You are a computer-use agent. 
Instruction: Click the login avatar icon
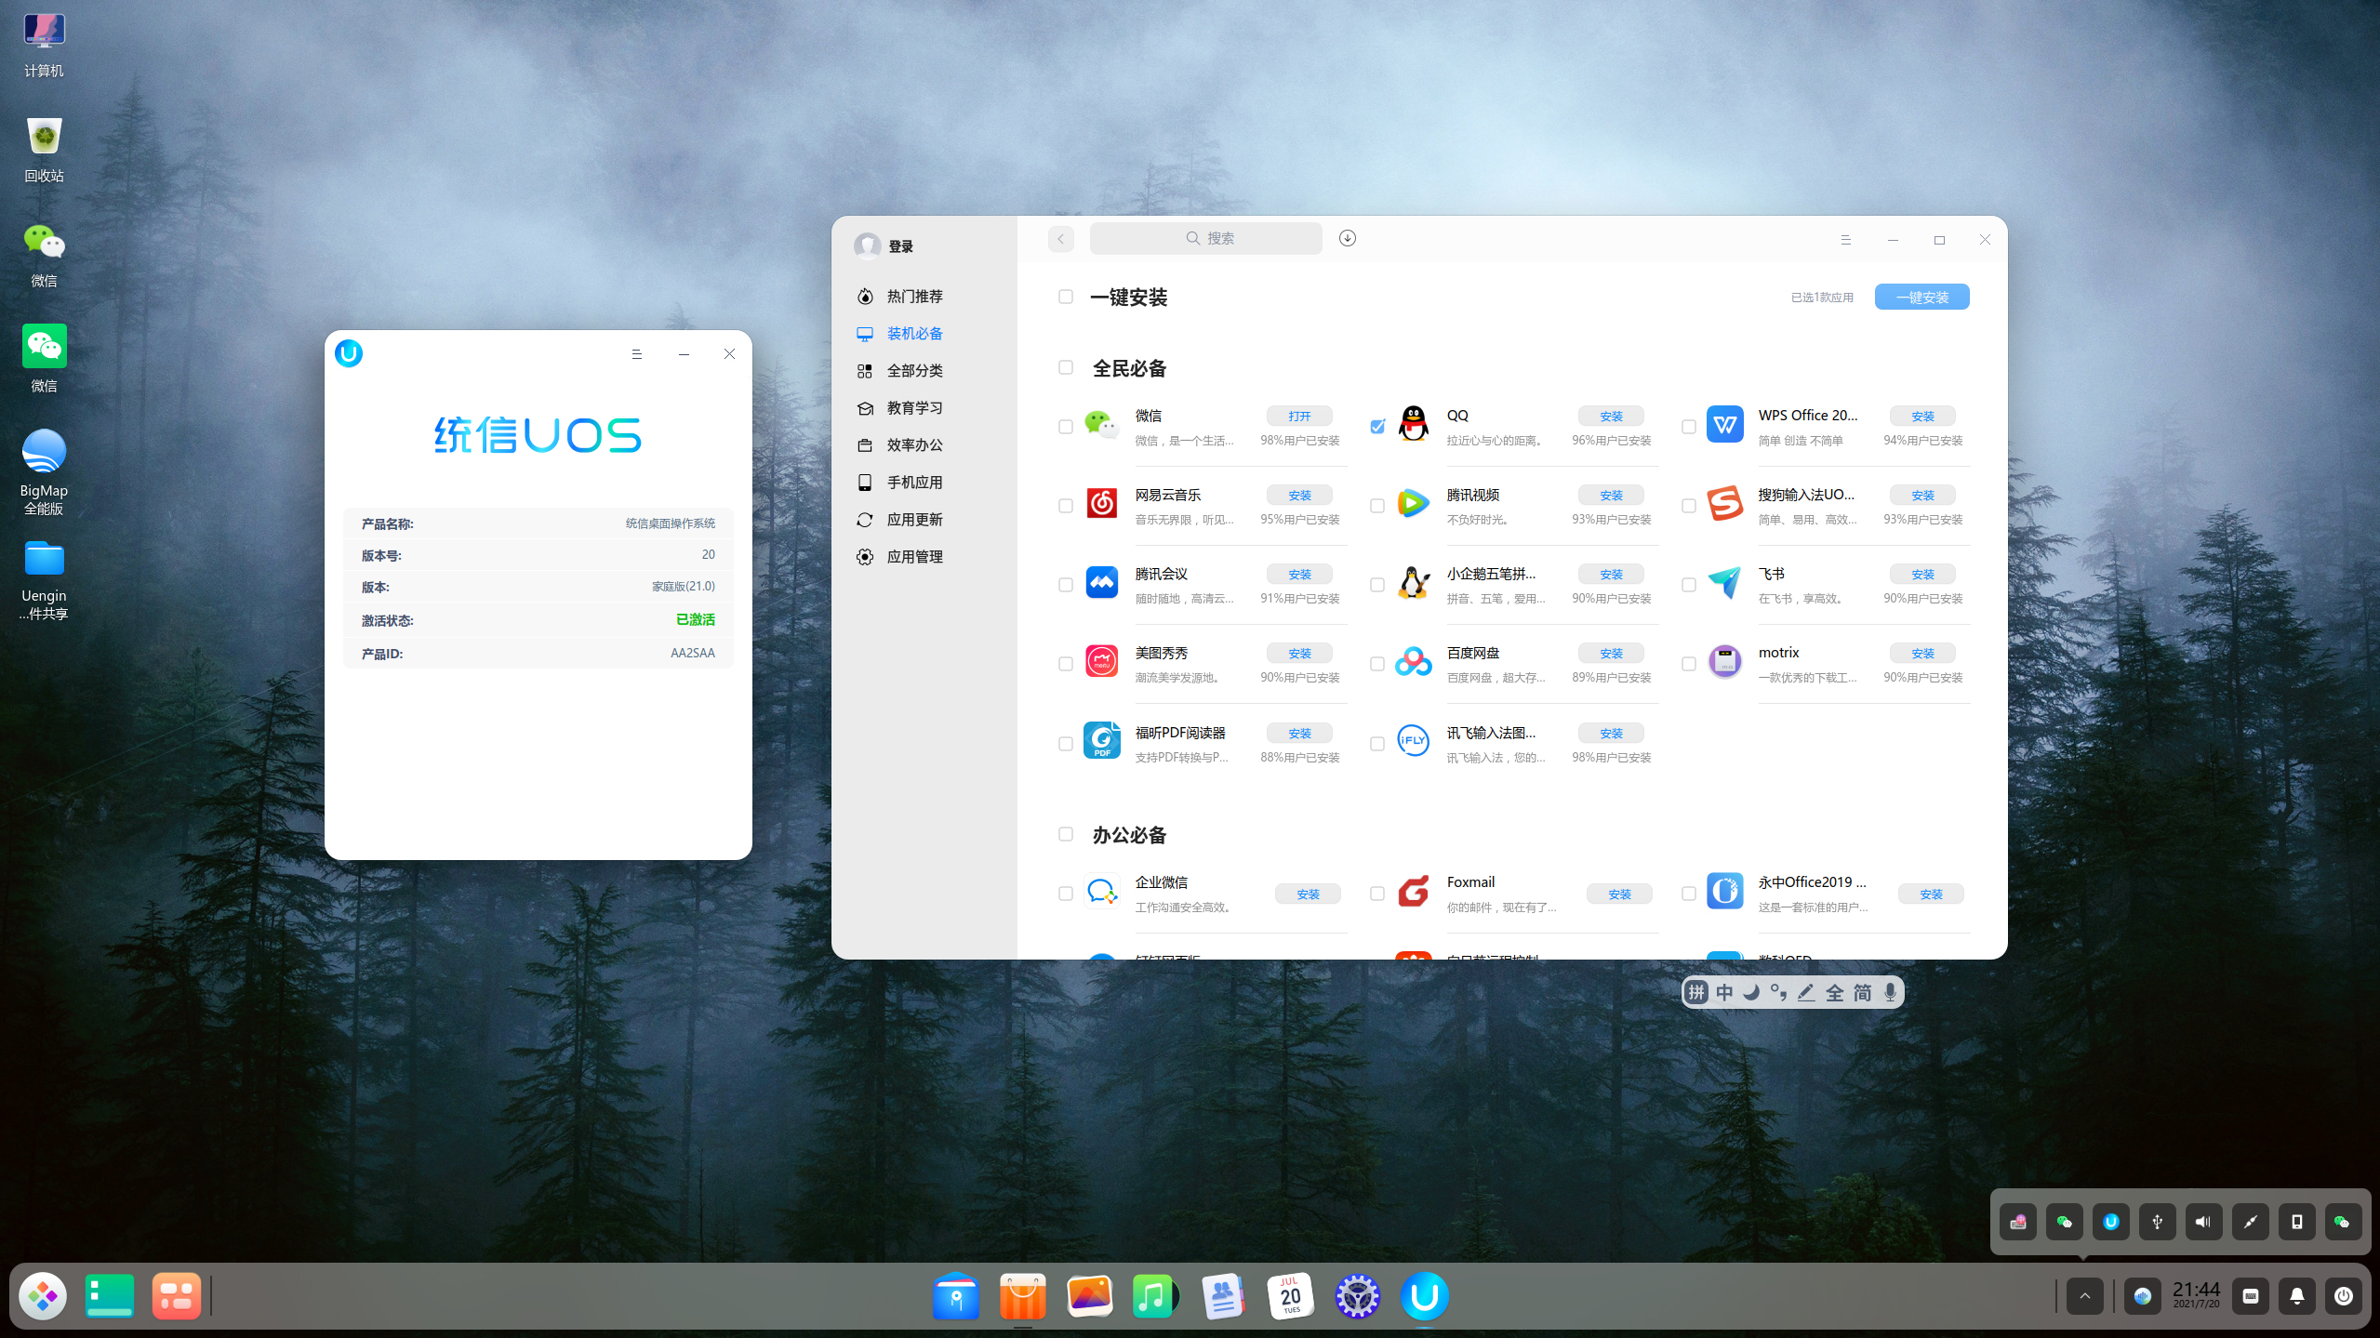867,245
